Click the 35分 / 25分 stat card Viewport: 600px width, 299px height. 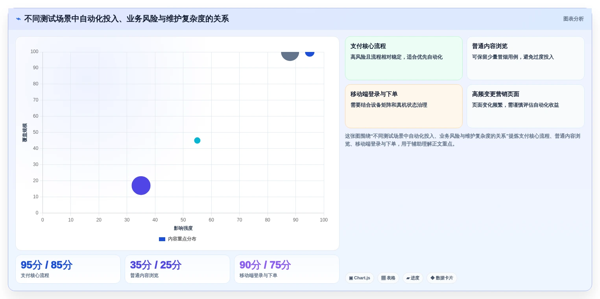coord(177,269)
